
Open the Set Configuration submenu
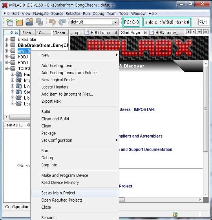(75, 140)
